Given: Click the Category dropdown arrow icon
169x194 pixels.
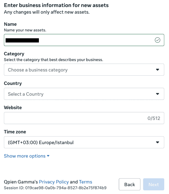Looking at the screenshot, I should [158, 70].
